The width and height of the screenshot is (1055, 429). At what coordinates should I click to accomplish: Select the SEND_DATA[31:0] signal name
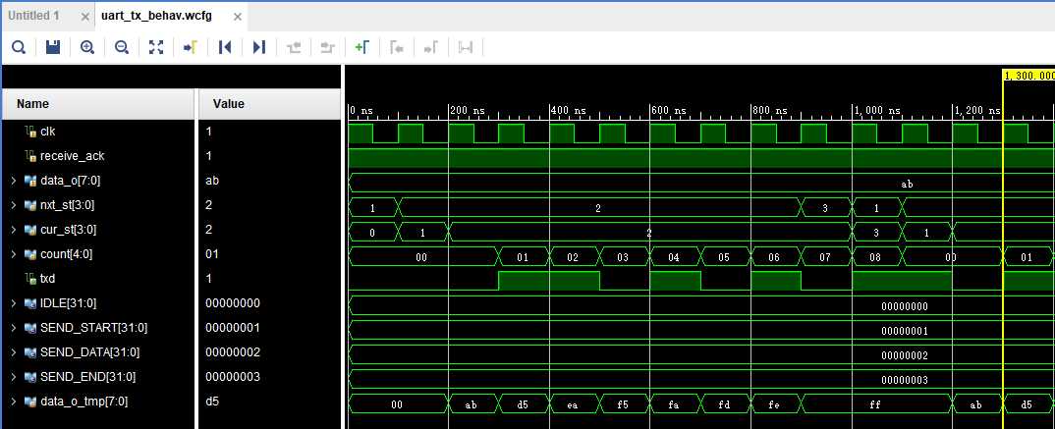(90, 352)
